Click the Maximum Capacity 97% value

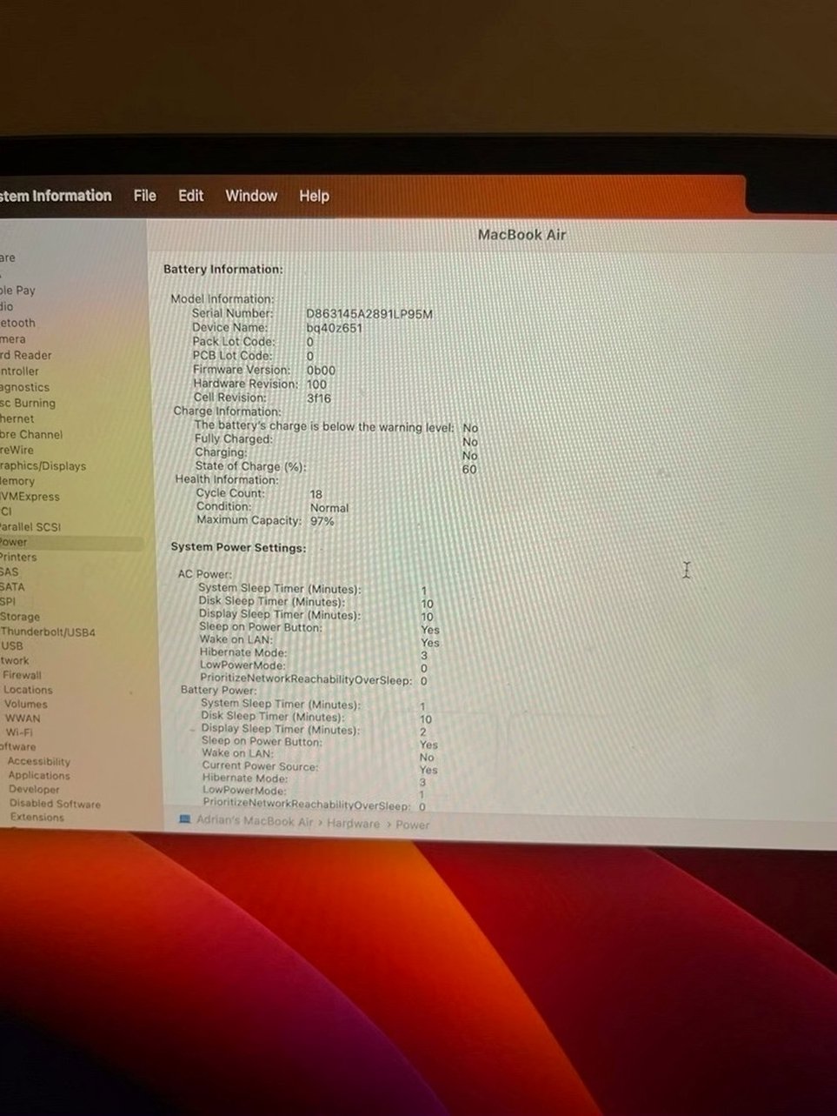(322, 521)
